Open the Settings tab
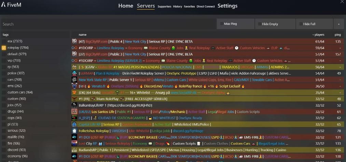The image size is (346, 162). (227, 6)
